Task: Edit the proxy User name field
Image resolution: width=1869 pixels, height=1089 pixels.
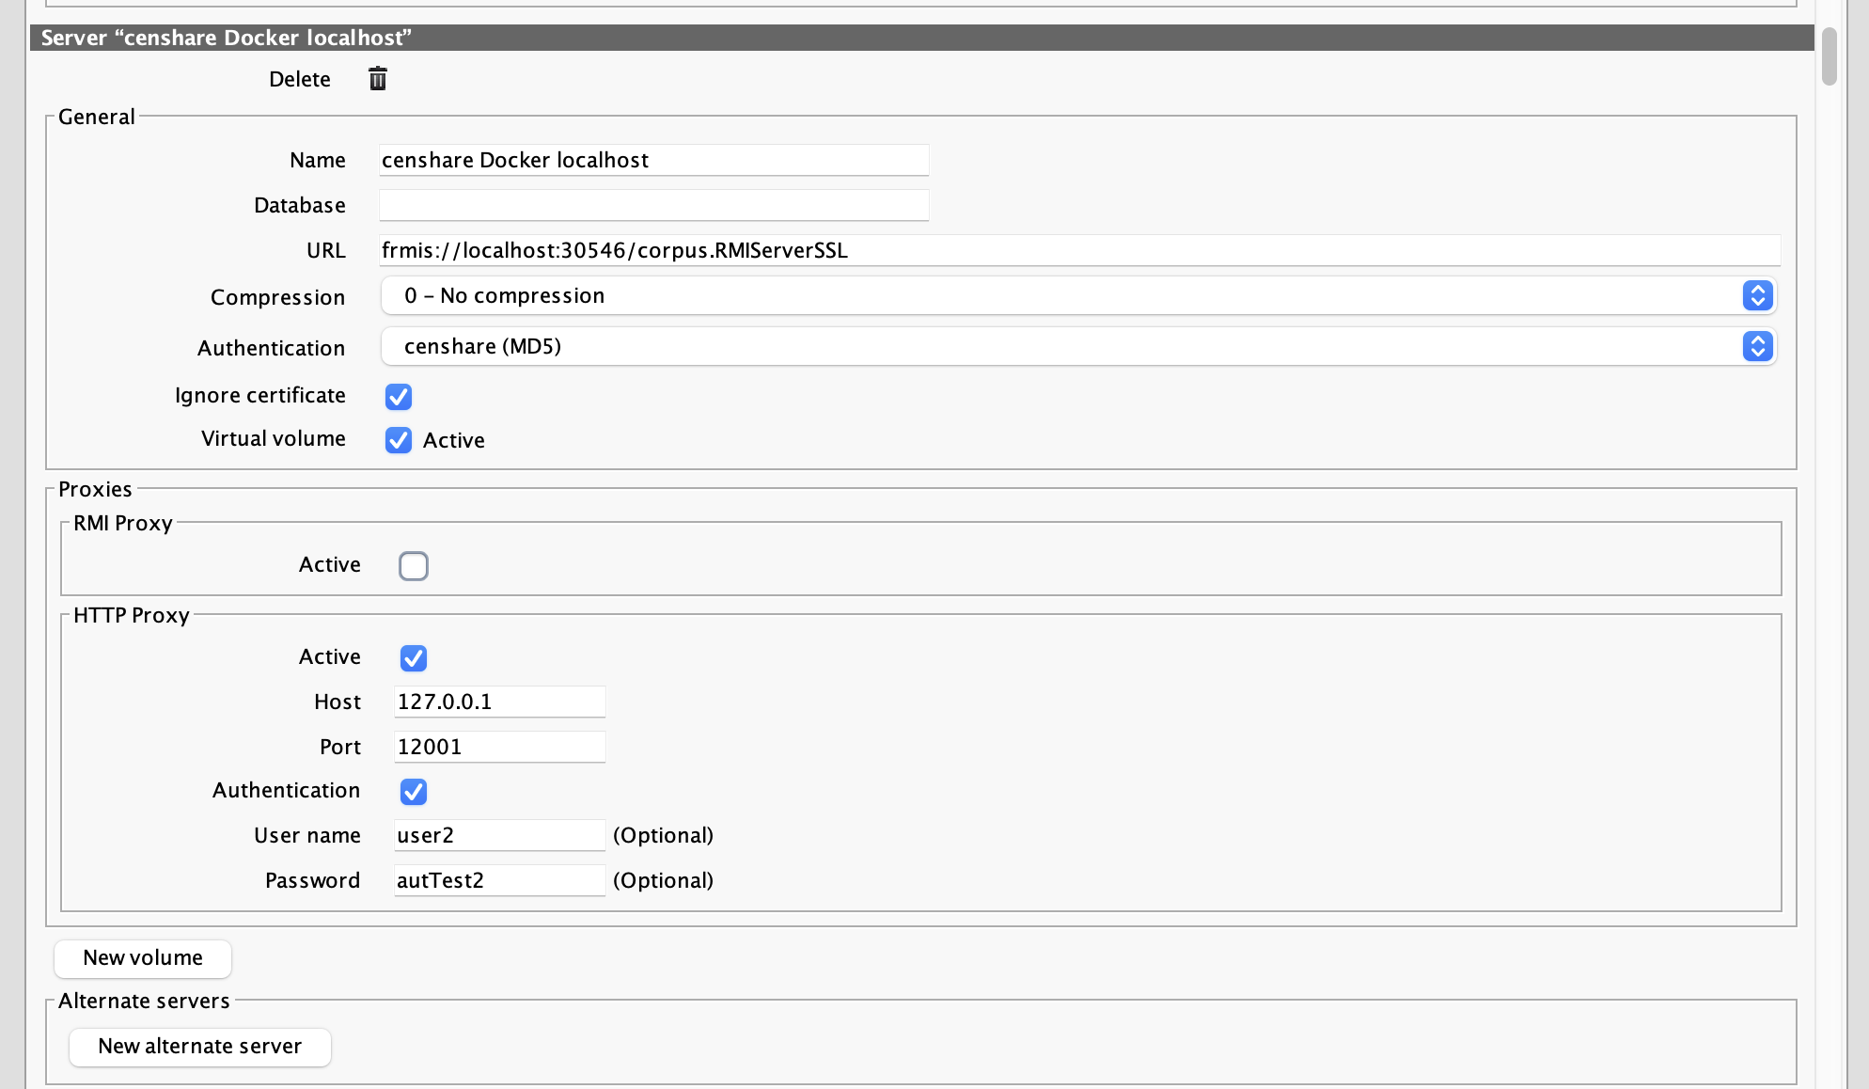Action: tap(499, 835)
